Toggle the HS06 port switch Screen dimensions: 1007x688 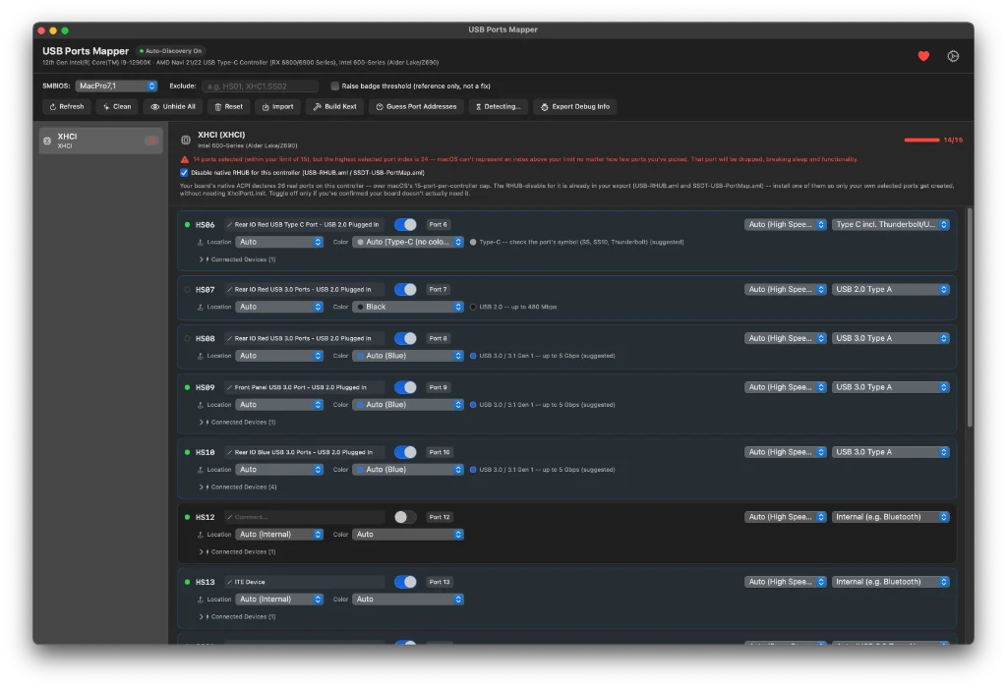coord(405,225)
